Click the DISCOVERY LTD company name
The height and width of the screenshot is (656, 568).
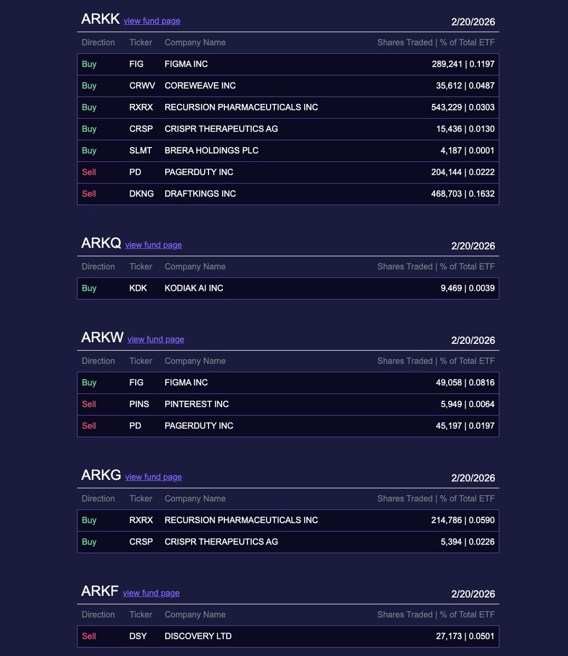click(198, 636)
